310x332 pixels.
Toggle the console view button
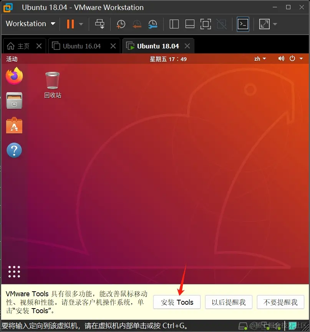tap(243, 24)
